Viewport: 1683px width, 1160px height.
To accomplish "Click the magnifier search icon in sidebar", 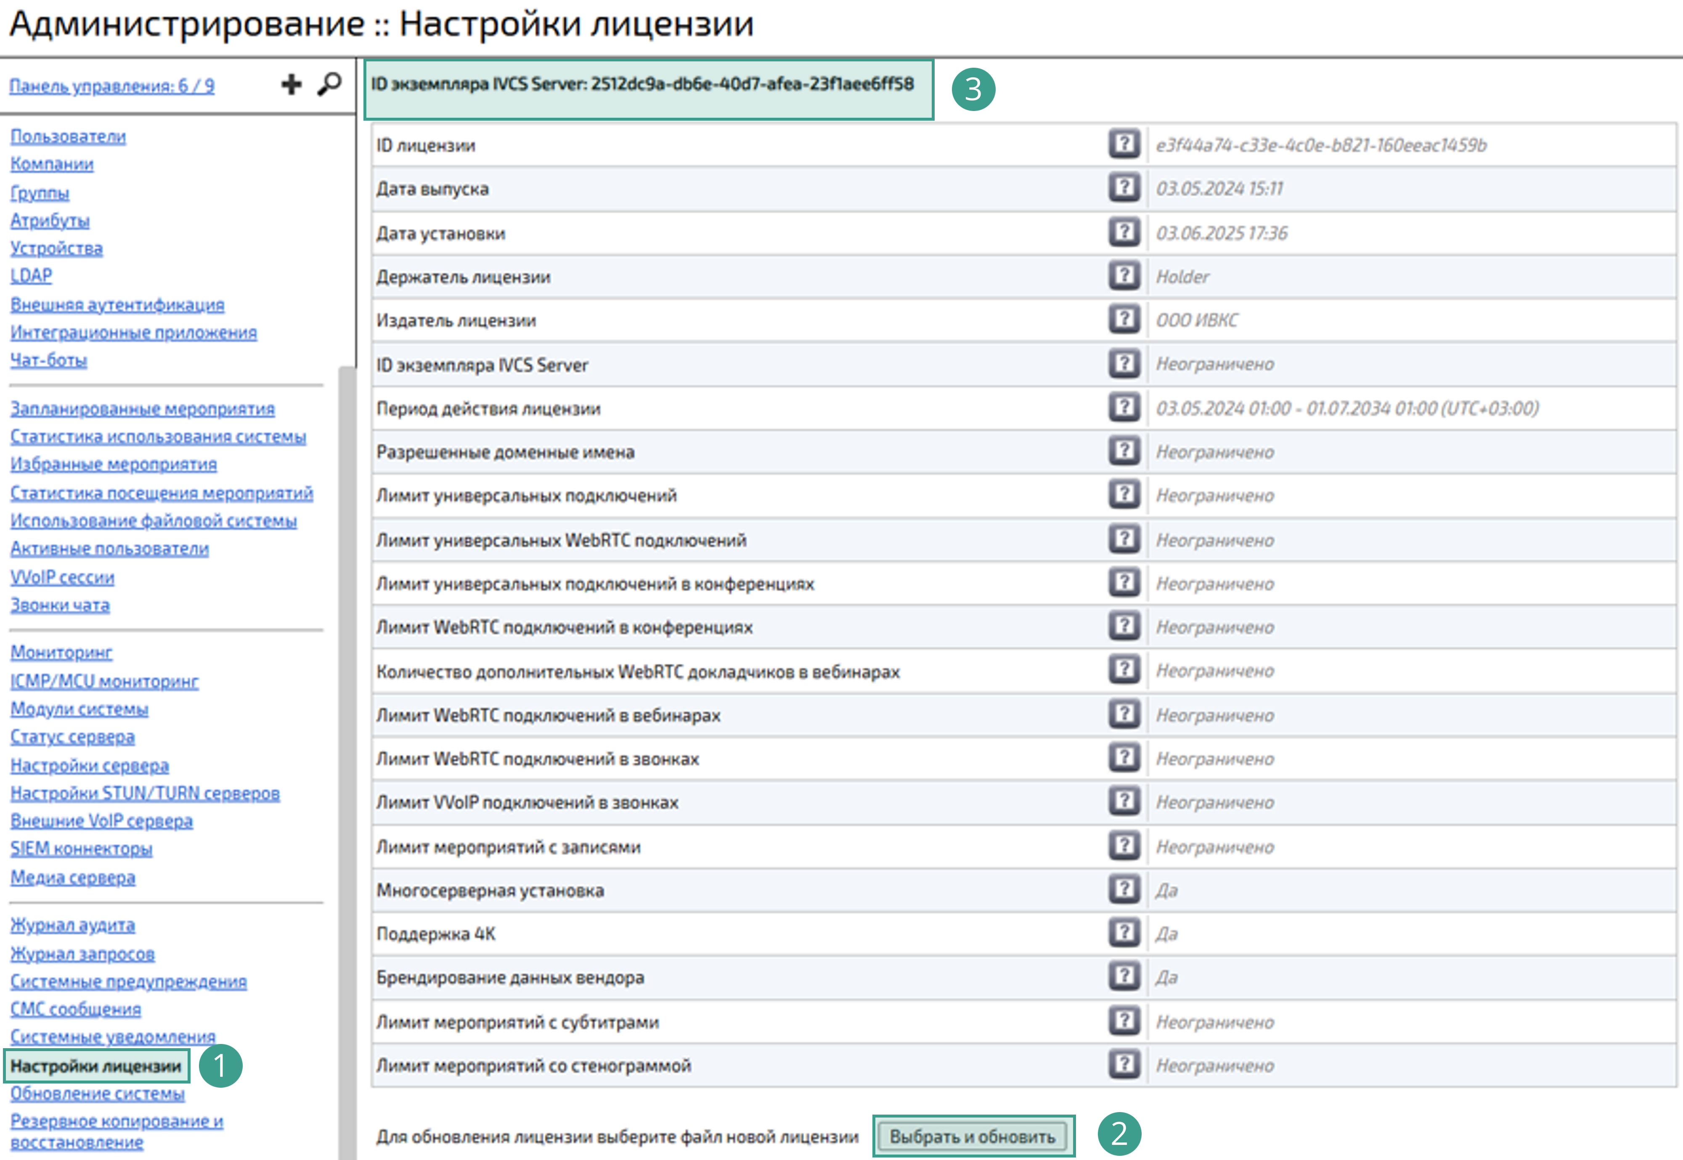I will 329,85.
